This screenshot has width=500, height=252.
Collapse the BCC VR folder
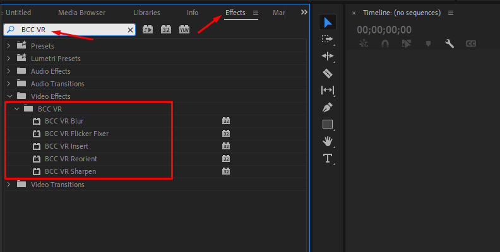pyautogui.click(x=17, y=109)
